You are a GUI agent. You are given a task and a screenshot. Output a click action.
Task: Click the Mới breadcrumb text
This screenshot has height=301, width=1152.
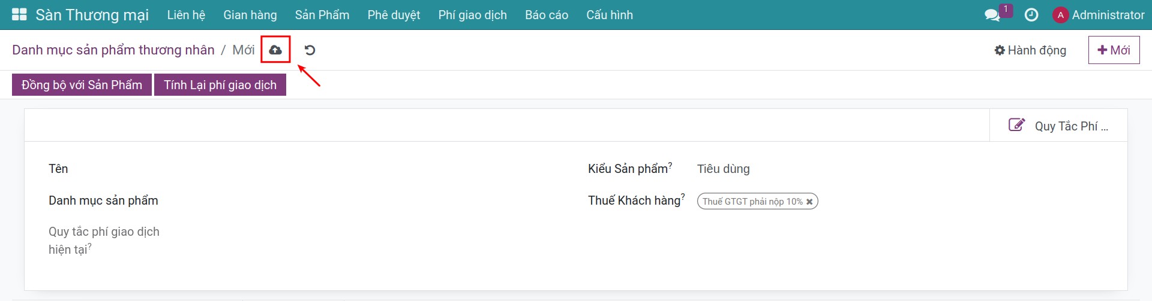[x=244, y=50]
